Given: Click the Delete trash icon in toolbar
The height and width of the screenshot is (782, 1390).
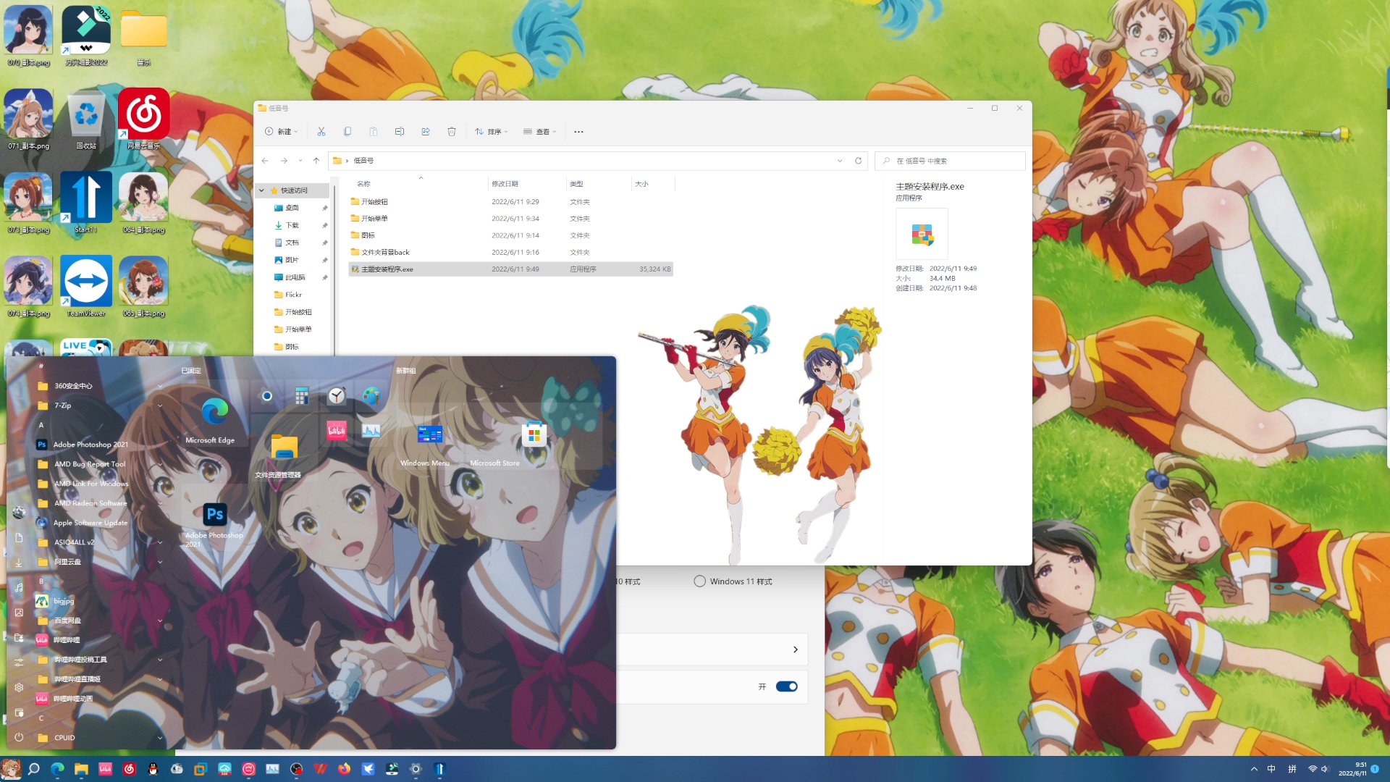Looking at the screenshot, I should [x=452, y=132].
